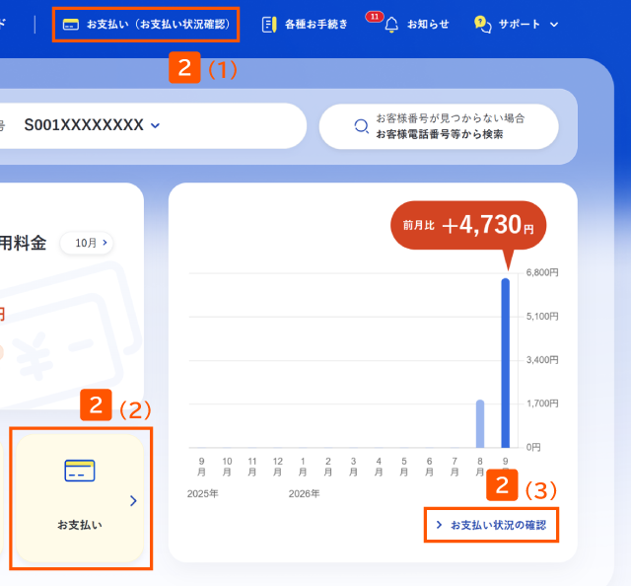This screenshot has height=586, width=631.
Task: Open the 各種お手続き document icon
Action: (269, 25)
